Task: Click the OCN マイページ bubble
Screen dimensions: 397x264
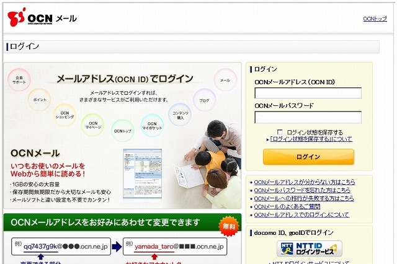Action: 93,125
